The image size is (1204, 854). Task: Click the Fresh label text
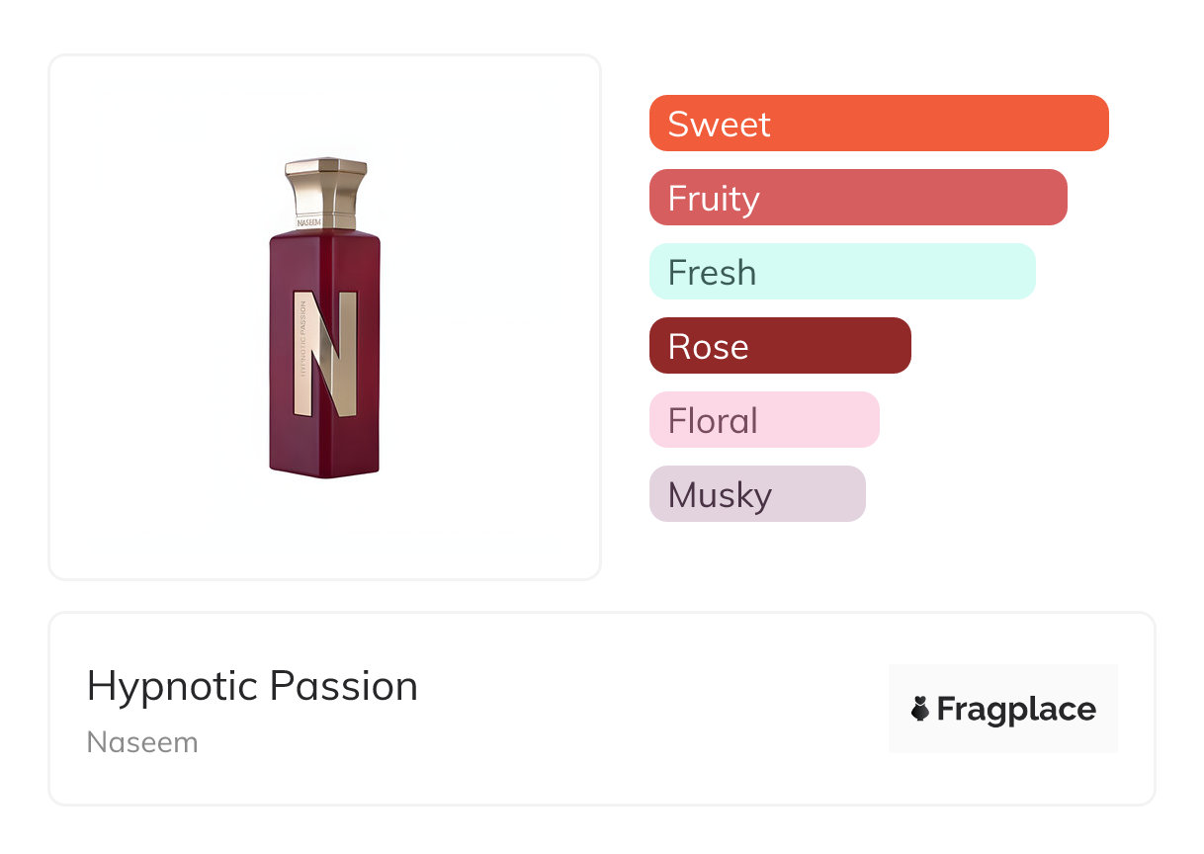(712, 273)
